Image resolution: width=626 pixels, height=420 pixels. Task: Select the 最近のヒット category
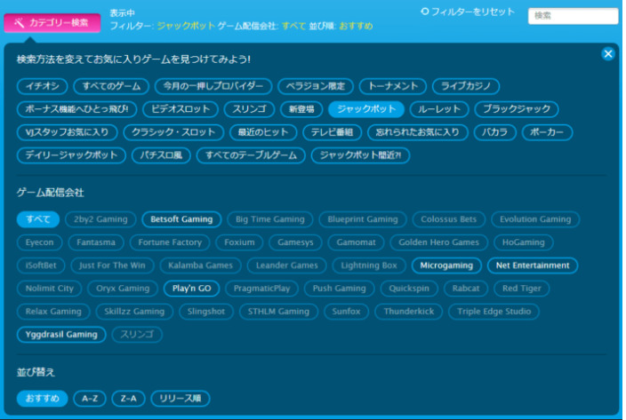click(263, 132)
